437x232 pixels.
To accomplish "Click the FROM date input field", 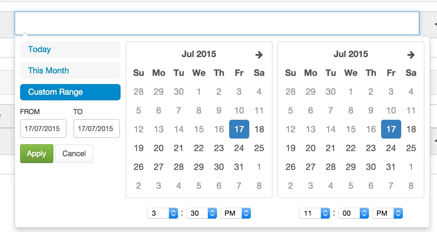I will coord(43,129).
